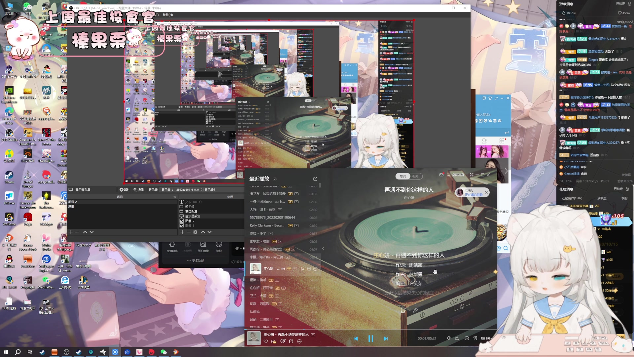This screenshot has height=357, width=634.
Task: Open the sound effects headphone icon
Action: click(x=467, y=338)
